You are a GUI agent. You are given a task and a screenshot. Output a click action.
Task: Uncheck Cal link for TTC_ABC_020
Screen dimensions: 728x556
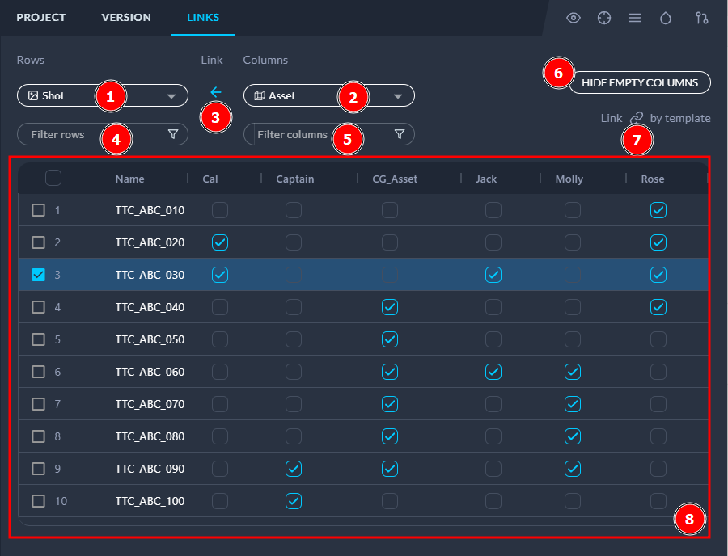pyautogui.click(x=220, y=242)
